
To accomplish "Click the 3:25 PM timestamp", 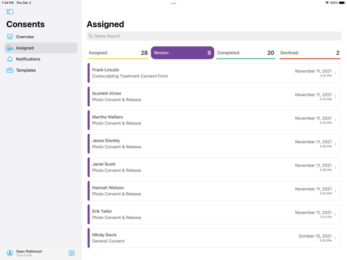I will (x=326, y=193).
